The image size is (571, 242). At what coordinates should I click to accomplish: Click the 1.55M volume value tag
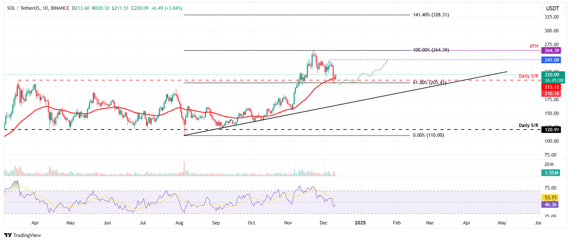[551, 173]
